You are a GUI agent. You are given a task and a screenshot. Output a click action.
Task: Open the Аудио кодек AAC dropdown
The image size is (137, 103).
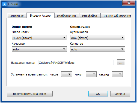[97, 38]
